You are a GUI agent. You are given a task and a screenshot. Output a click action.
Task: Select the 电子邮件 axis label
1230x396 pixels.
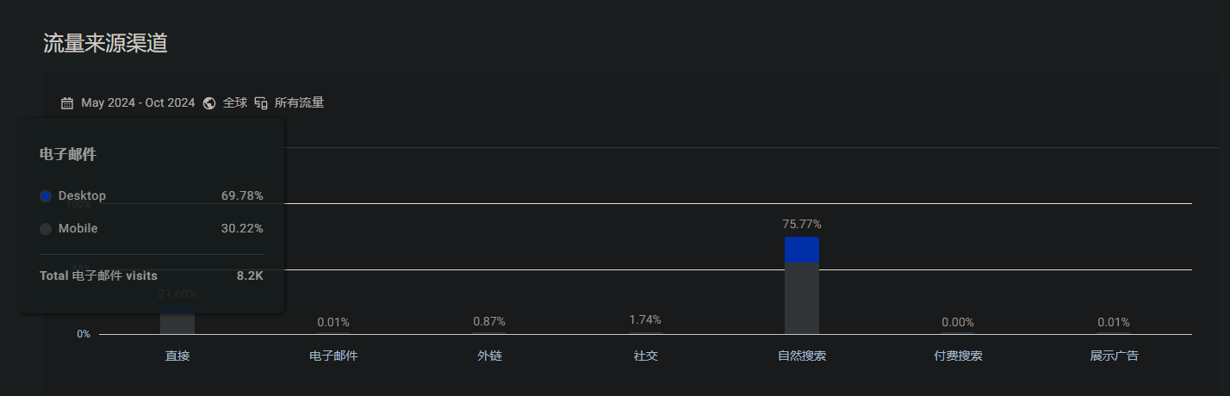point(333,356)
